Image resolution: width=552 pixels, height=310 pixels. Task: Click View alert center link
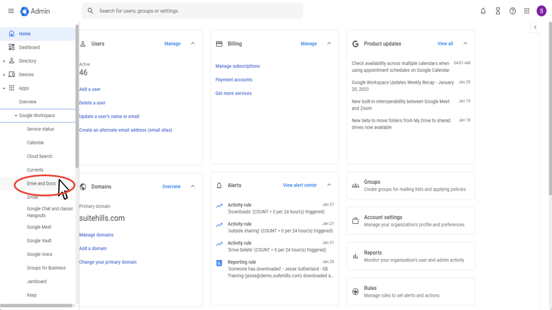pos(300,185)
